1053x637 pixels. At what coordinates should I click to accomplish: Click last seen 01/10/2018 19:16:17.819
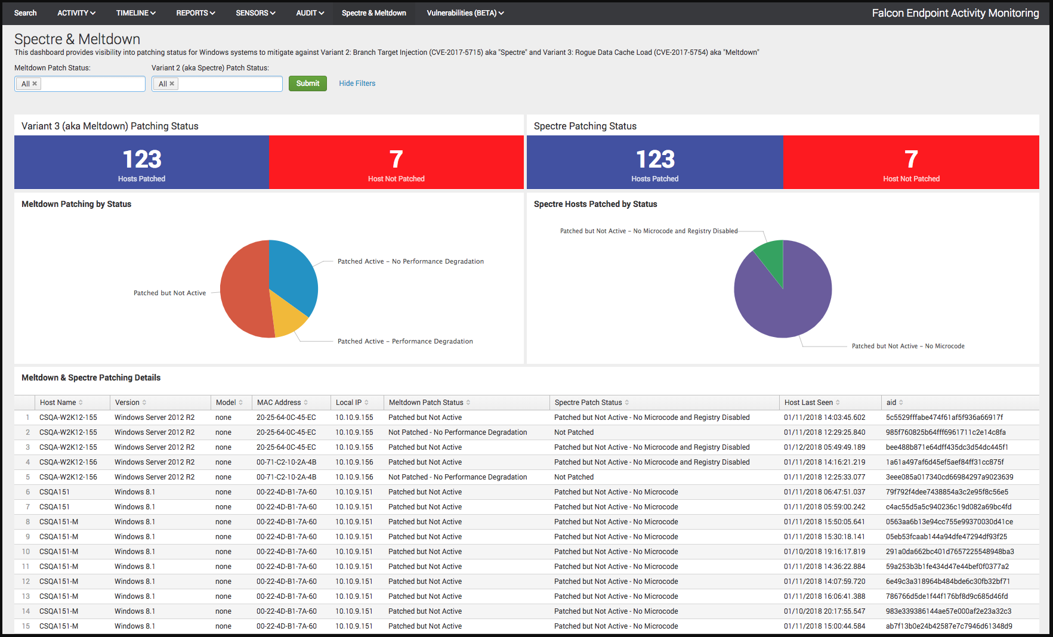point(825,552)
